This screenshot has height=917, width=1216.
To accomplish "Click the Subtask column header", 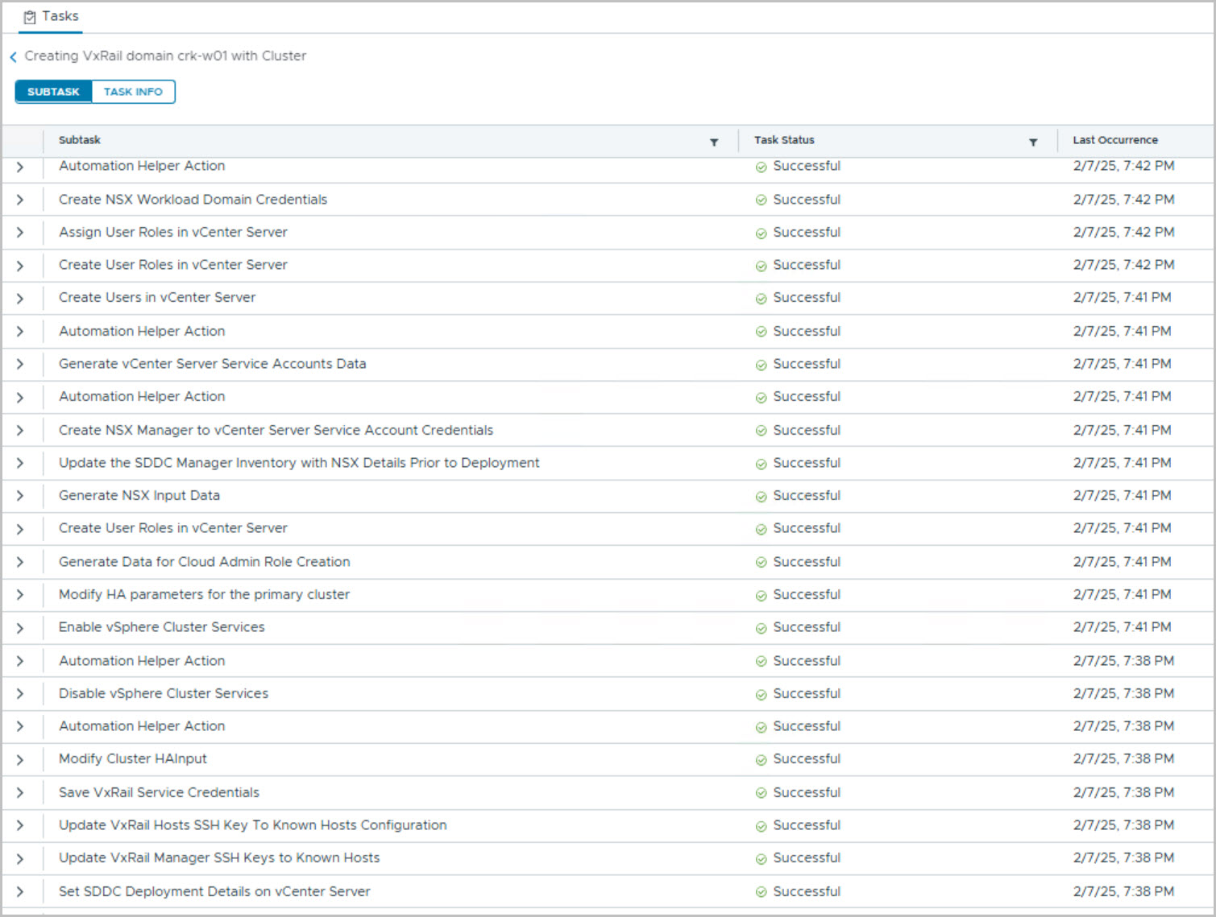I will 80,140.
